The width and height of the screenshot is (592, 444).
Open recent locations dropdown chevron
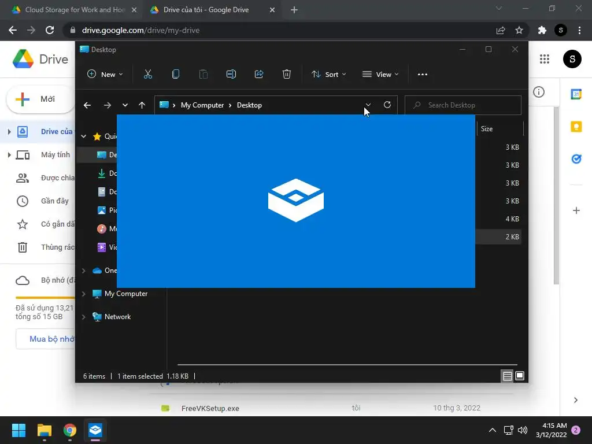125,105
